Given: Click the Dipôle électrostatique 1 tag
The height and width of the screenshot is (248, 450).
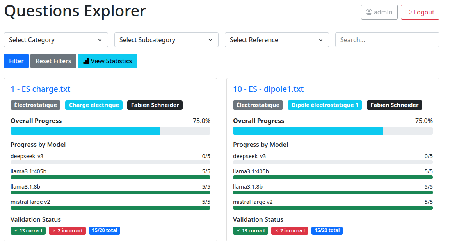Looking at the screenshot, I should tap(325, 105).
